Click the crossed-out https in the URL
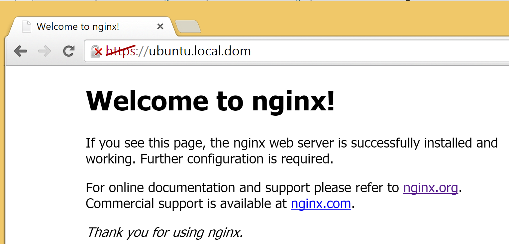The width and height of the screenshot is (509, 244). [121, 51]
